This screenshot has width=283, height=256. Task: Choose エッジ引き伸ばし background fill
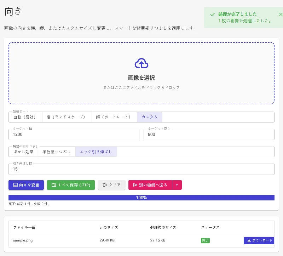tap(96, 152)
